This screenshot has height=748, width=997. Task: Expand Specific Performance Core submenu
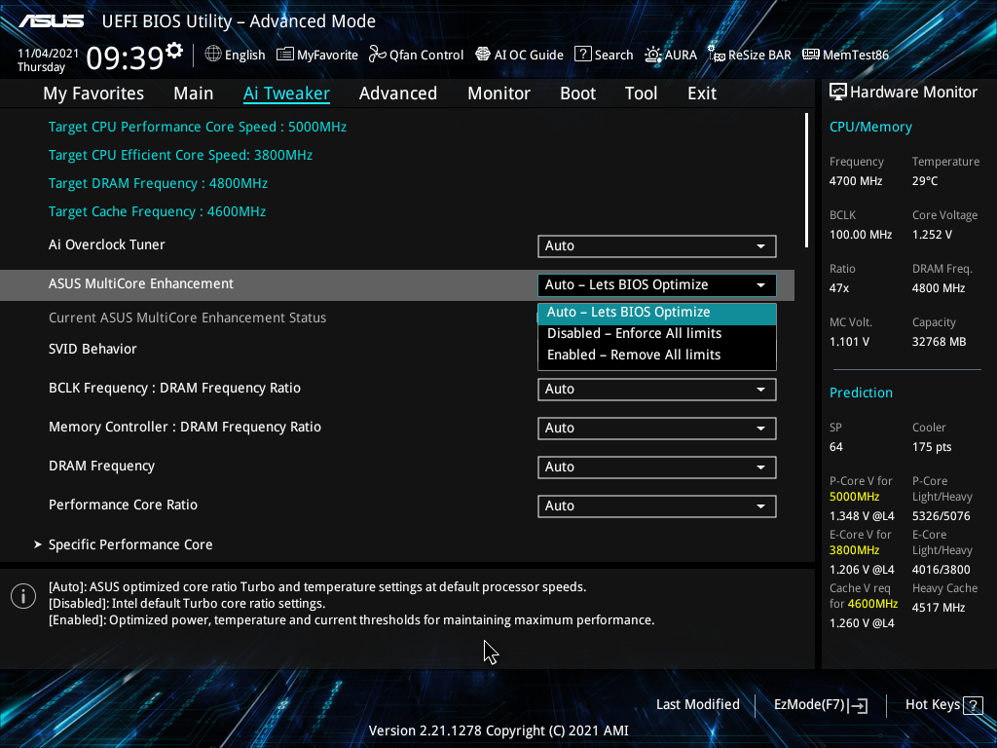pyautogui.click(x=130, y=544)
